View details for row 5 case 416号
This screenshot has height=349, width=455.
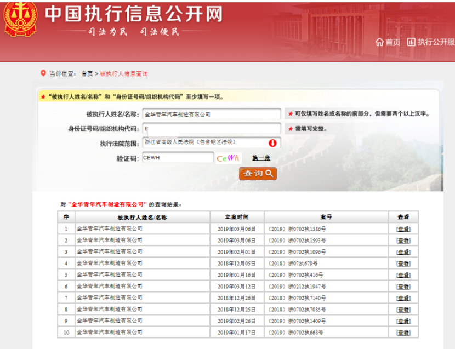[403, 275]
